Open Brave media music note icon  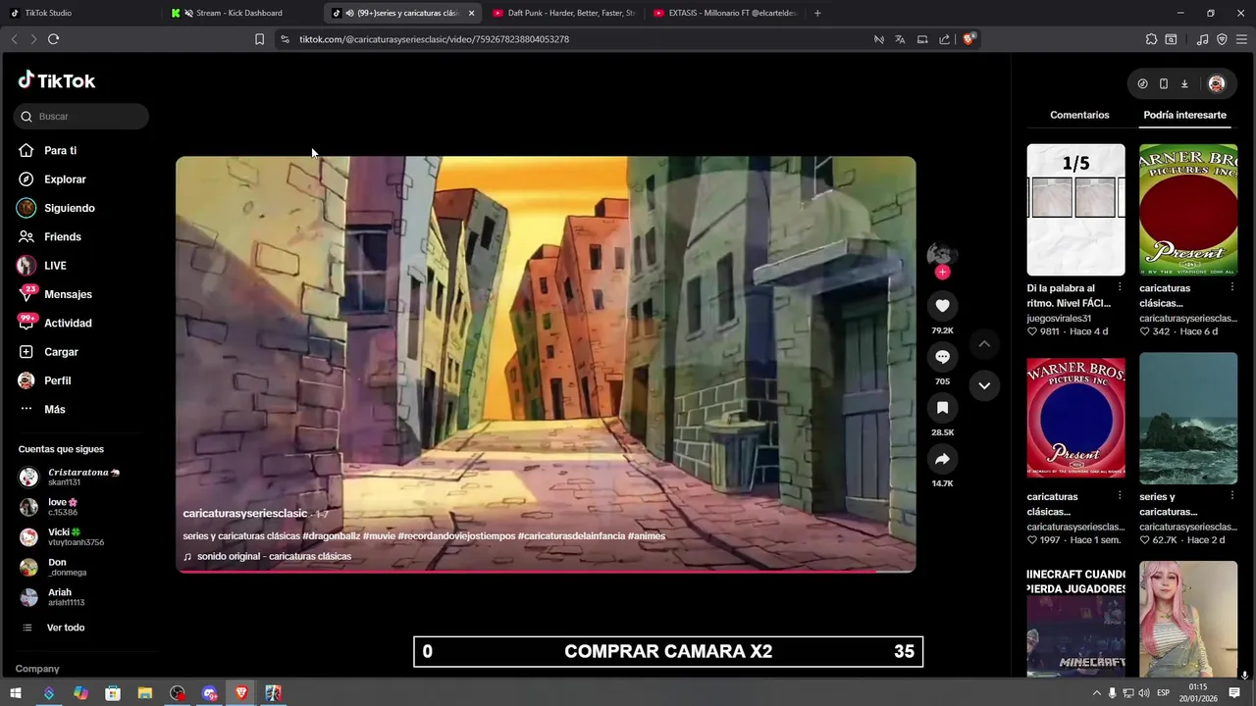point(1203,39)
